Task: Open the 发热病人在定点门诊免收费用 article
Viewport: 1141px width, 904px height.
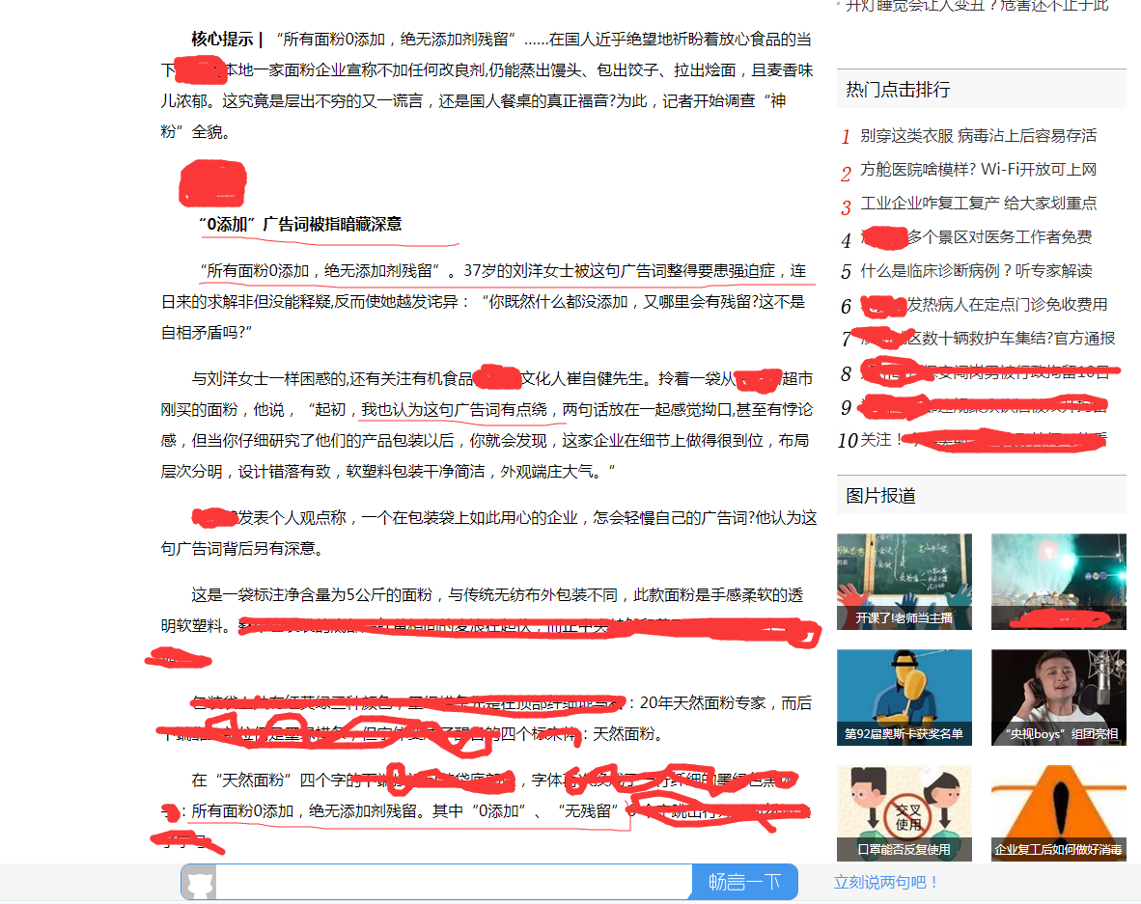Action: (x=1006, y=305)
